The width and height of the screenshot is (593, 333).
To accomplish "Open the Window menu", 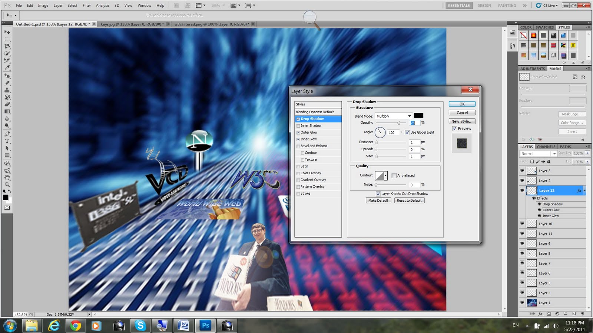I will (x=144, y=6).
